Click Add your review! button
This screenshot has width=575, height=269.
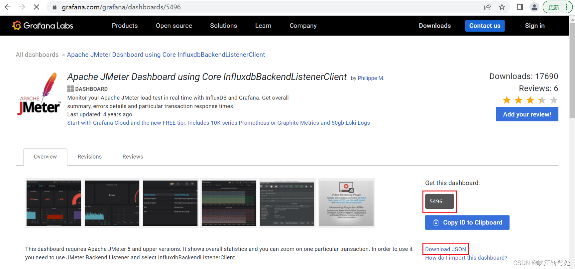tap(527, 114)
